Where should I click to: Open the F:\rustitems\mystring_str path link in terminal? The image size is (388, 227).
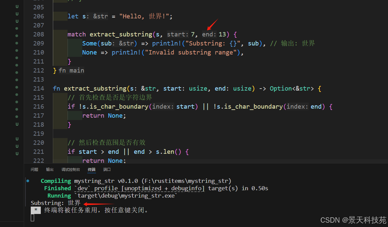pos(186,181)
